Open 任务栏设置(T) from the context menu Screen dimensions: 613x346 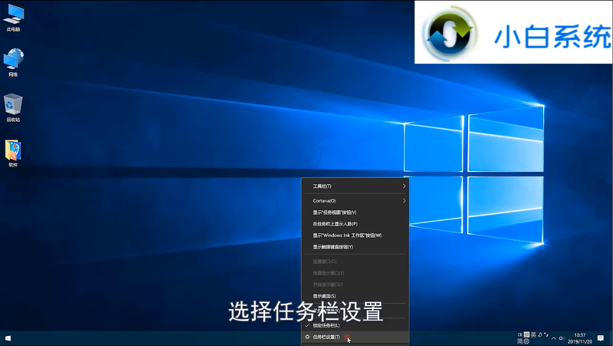(x=355, y=336)
